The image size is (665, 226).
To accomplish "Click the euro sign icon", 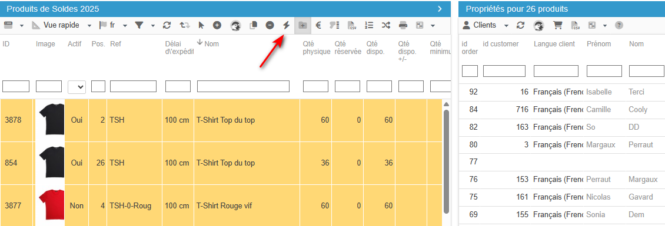I will (318, 25).
